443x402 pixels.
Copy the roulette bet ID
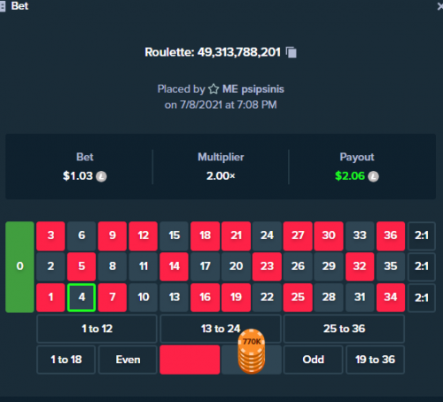coord(291,52)
